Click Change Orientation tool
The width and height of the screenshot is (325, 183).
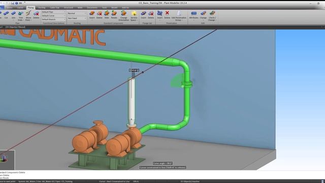(x=124, y=16)
